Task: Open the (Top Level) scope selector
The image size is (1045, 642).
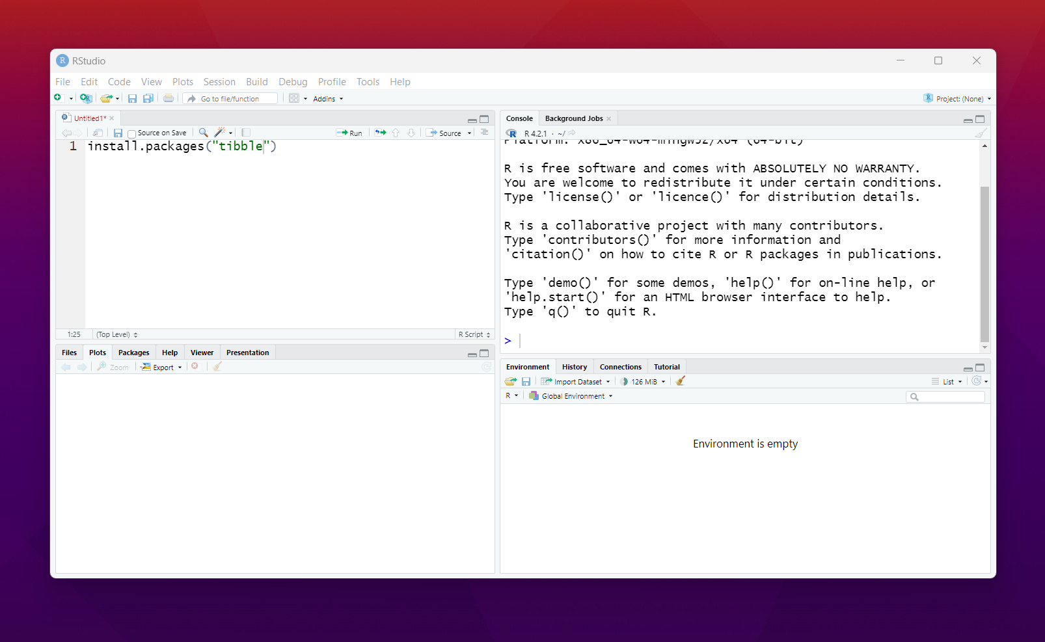Action: point(117,334)
